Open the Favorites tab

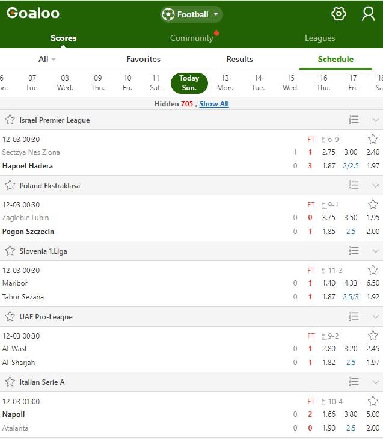pyautogui.click(x=143, y=59)
